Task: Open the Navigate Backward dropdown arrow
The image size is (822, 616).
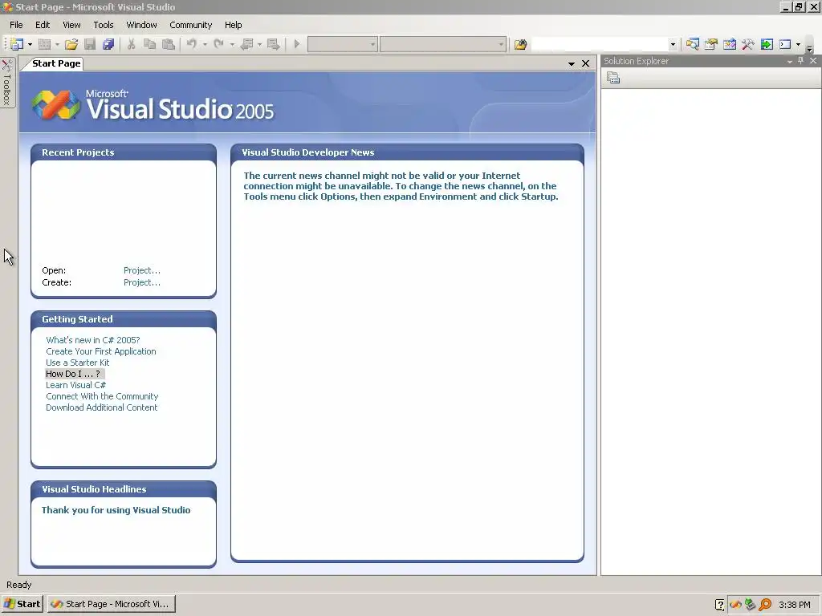Action: click(259, 45)
